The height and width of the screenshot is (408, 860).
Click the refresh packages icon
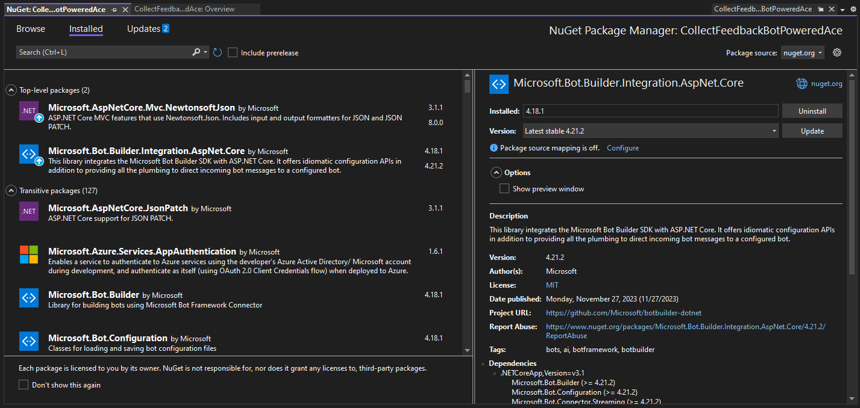217,52
